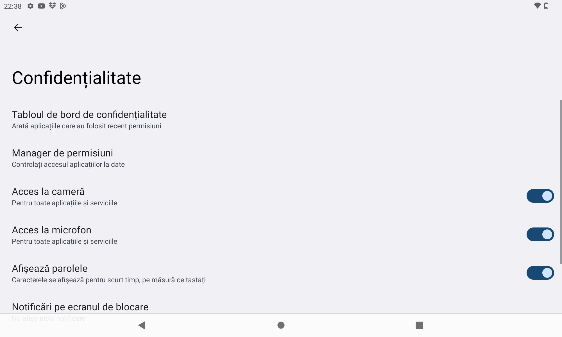Tap the Confidențialitate page title
The image size is (562, 337).
76,78
